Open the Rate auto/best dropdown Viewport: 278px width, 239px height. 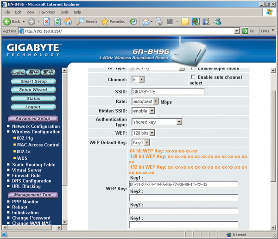[156, 101]
